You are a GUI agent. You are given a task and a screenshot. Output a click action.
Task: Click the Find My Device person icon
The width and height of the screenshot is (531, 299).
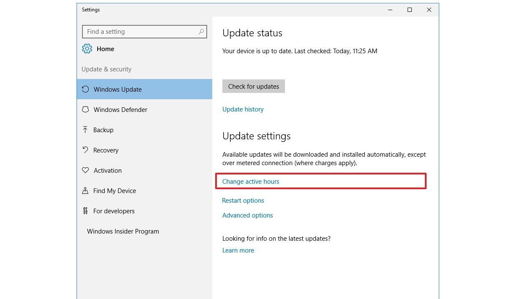point(85,190)
